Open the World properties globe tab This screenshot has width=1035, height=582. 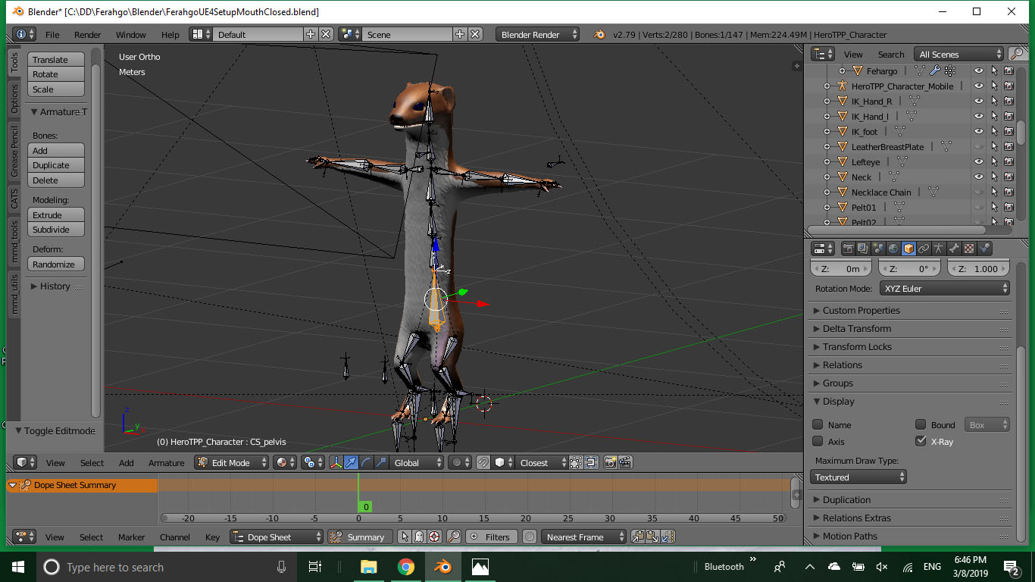coord(893,249)
